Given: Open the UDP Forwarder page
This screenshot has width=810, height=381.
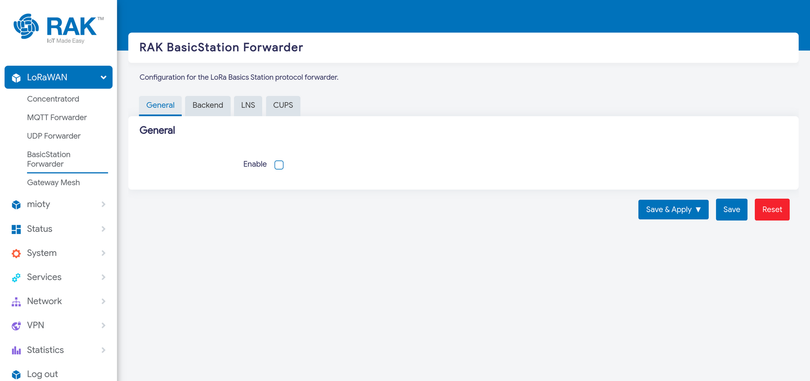Looking at the screenshot, I should click(54, 136).
